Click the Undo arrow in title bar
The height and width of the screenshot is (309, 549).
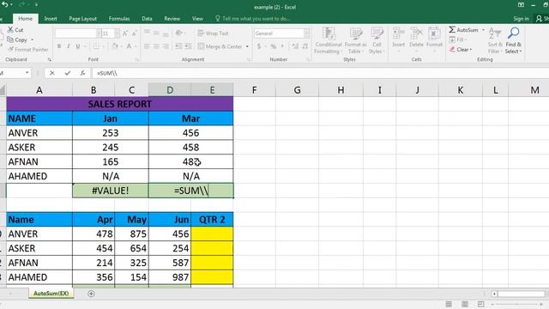click(x=5, y=4)
